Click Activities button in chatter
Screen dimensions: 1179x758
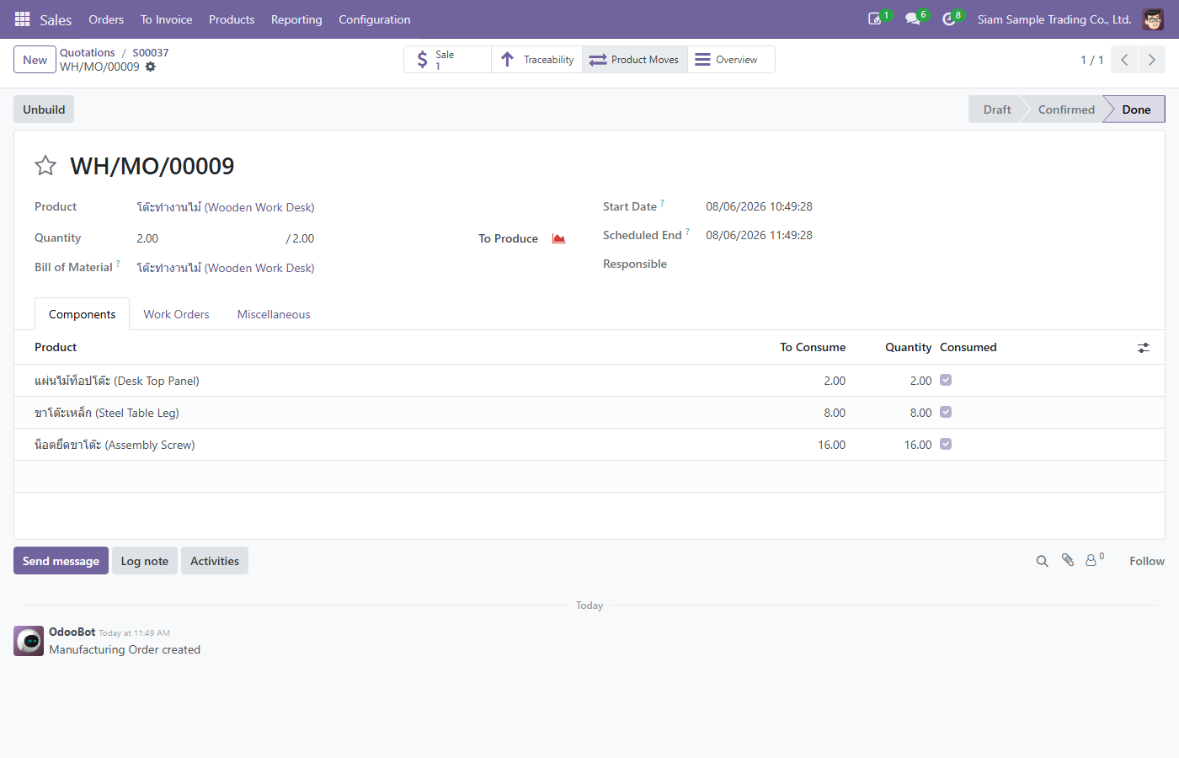point(215,561)
